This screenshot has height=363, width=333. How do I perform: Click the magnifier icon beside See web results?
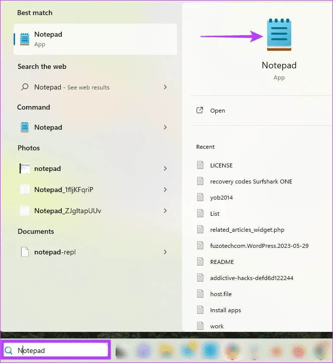coord(25,87)
